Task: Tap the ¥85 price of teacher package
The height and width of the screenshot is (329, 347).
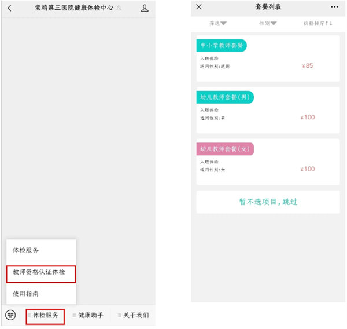Action: (308, 66)
